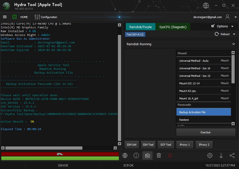239x169 pixels.
Task: Click the Passcode group header
Action: 204,105
